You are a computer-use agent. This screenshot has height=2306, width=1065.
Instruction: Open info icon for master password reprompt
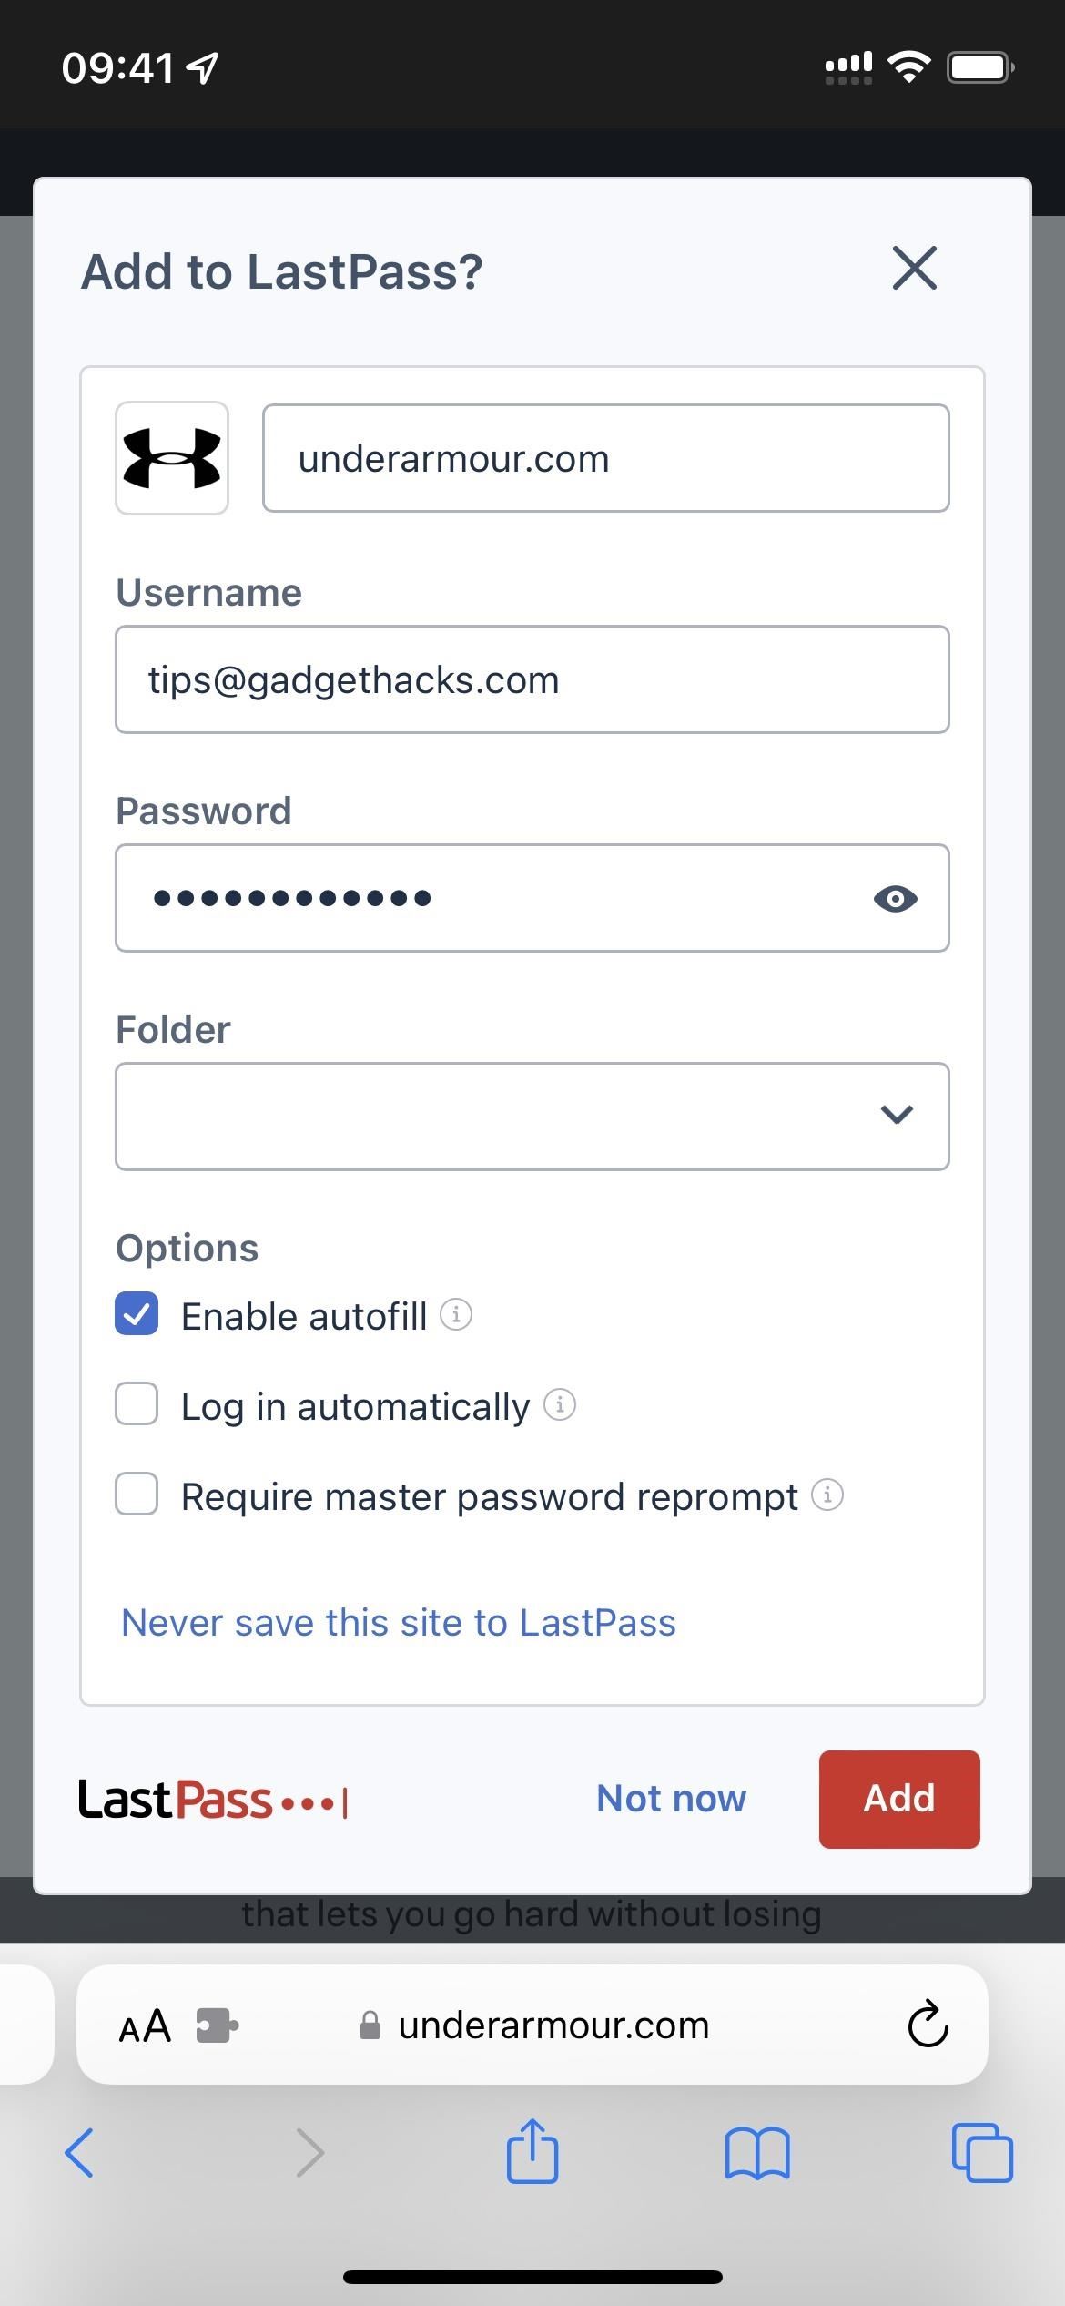coord(827,1495)
